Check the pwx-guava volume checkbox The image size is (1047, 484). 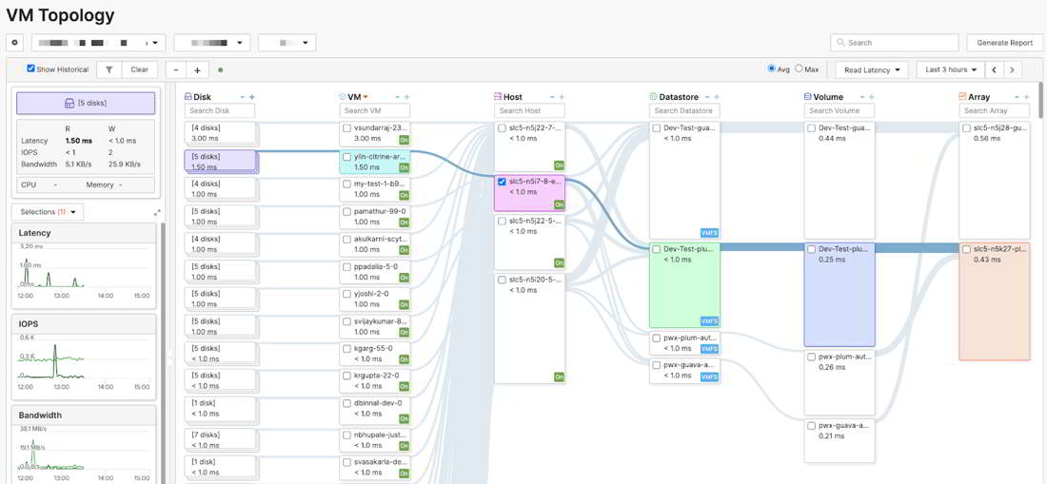tap(811, 425)
